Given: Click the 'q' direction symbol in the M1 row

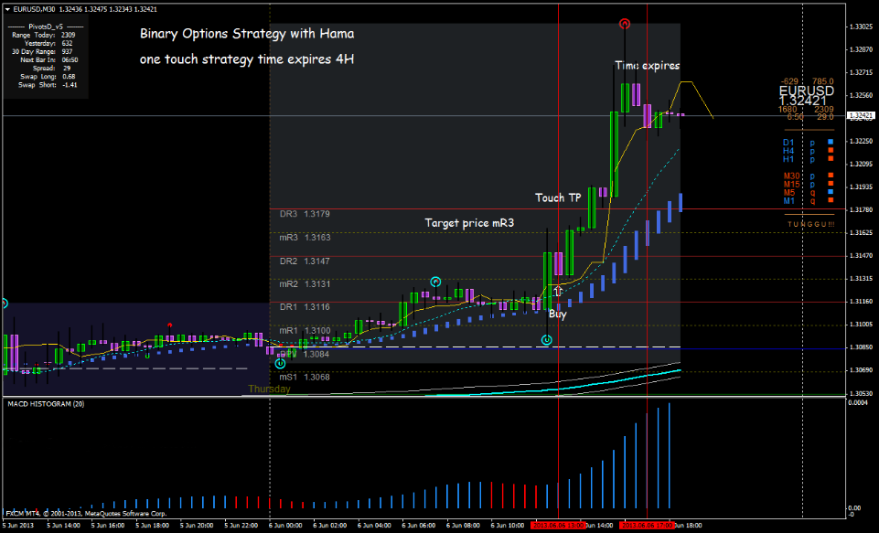Looking at the screenshot, I should (812, 201).
